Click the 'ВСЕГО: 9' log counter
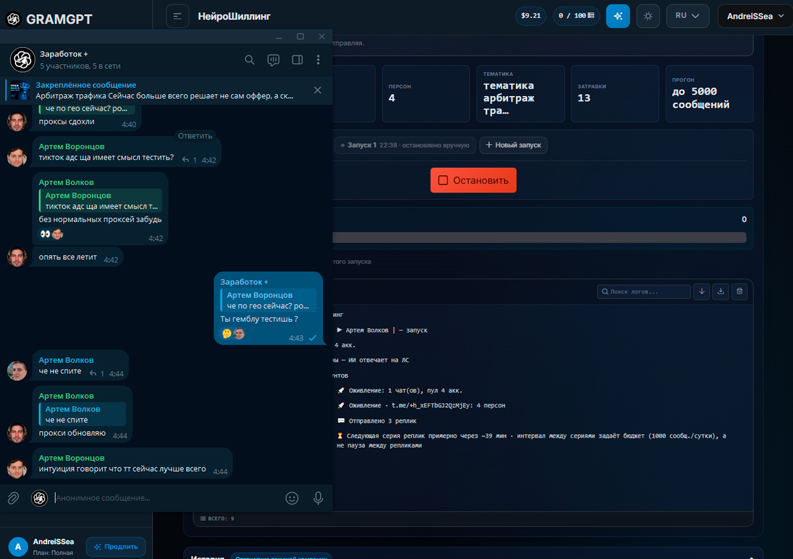793x559 pixels. (x=217, y=518)
